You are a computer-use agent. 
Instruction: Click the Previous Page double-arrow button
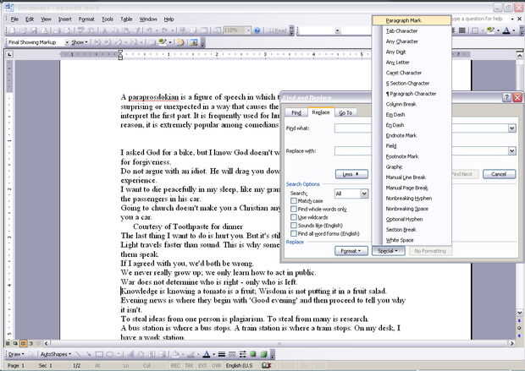(x=519, y=320)
